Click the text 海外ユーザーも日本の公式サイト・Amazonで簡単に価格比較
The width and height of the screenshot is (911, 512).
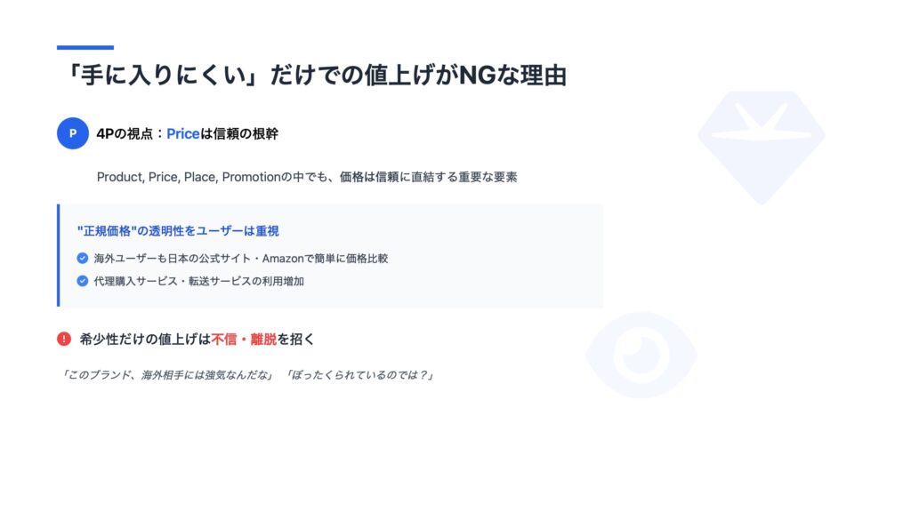[x=241, y=259]
